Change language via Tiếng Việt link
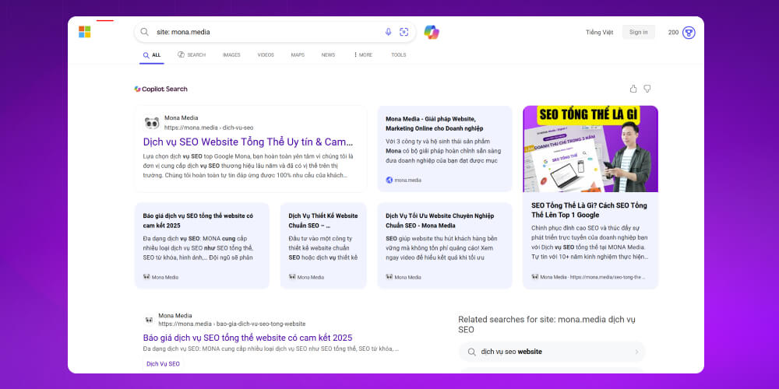Viewport: 779px width, 389px height. pos(599,32)
